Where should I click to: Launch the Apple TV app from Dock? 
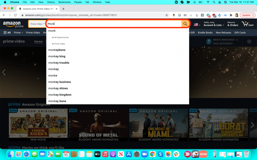click(97, 154)
